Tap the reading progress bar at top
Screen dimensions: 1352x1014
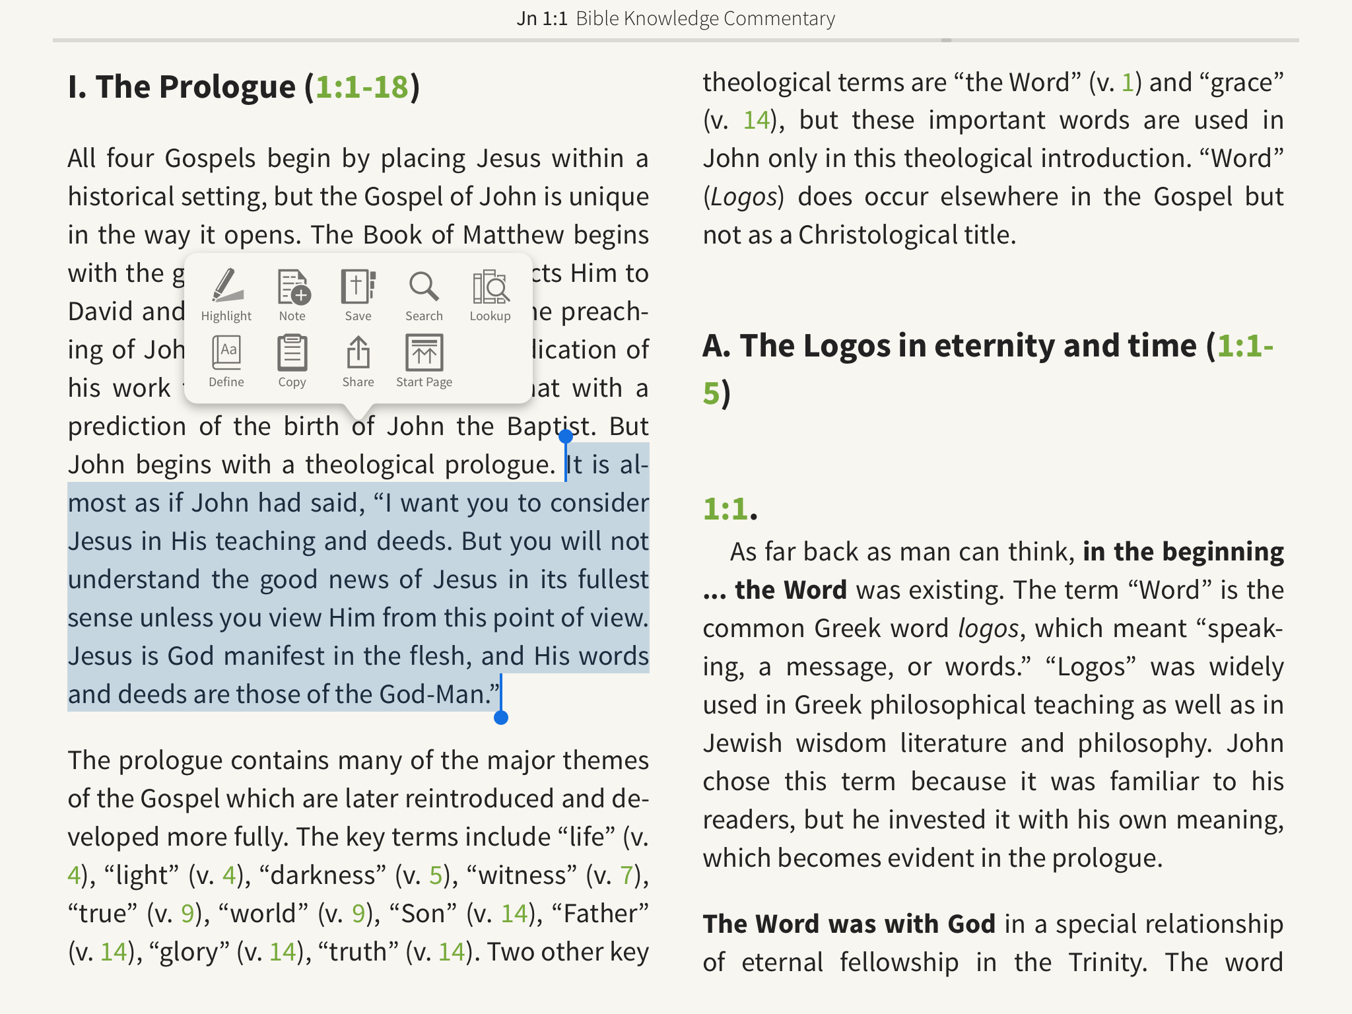click(676, 40)
